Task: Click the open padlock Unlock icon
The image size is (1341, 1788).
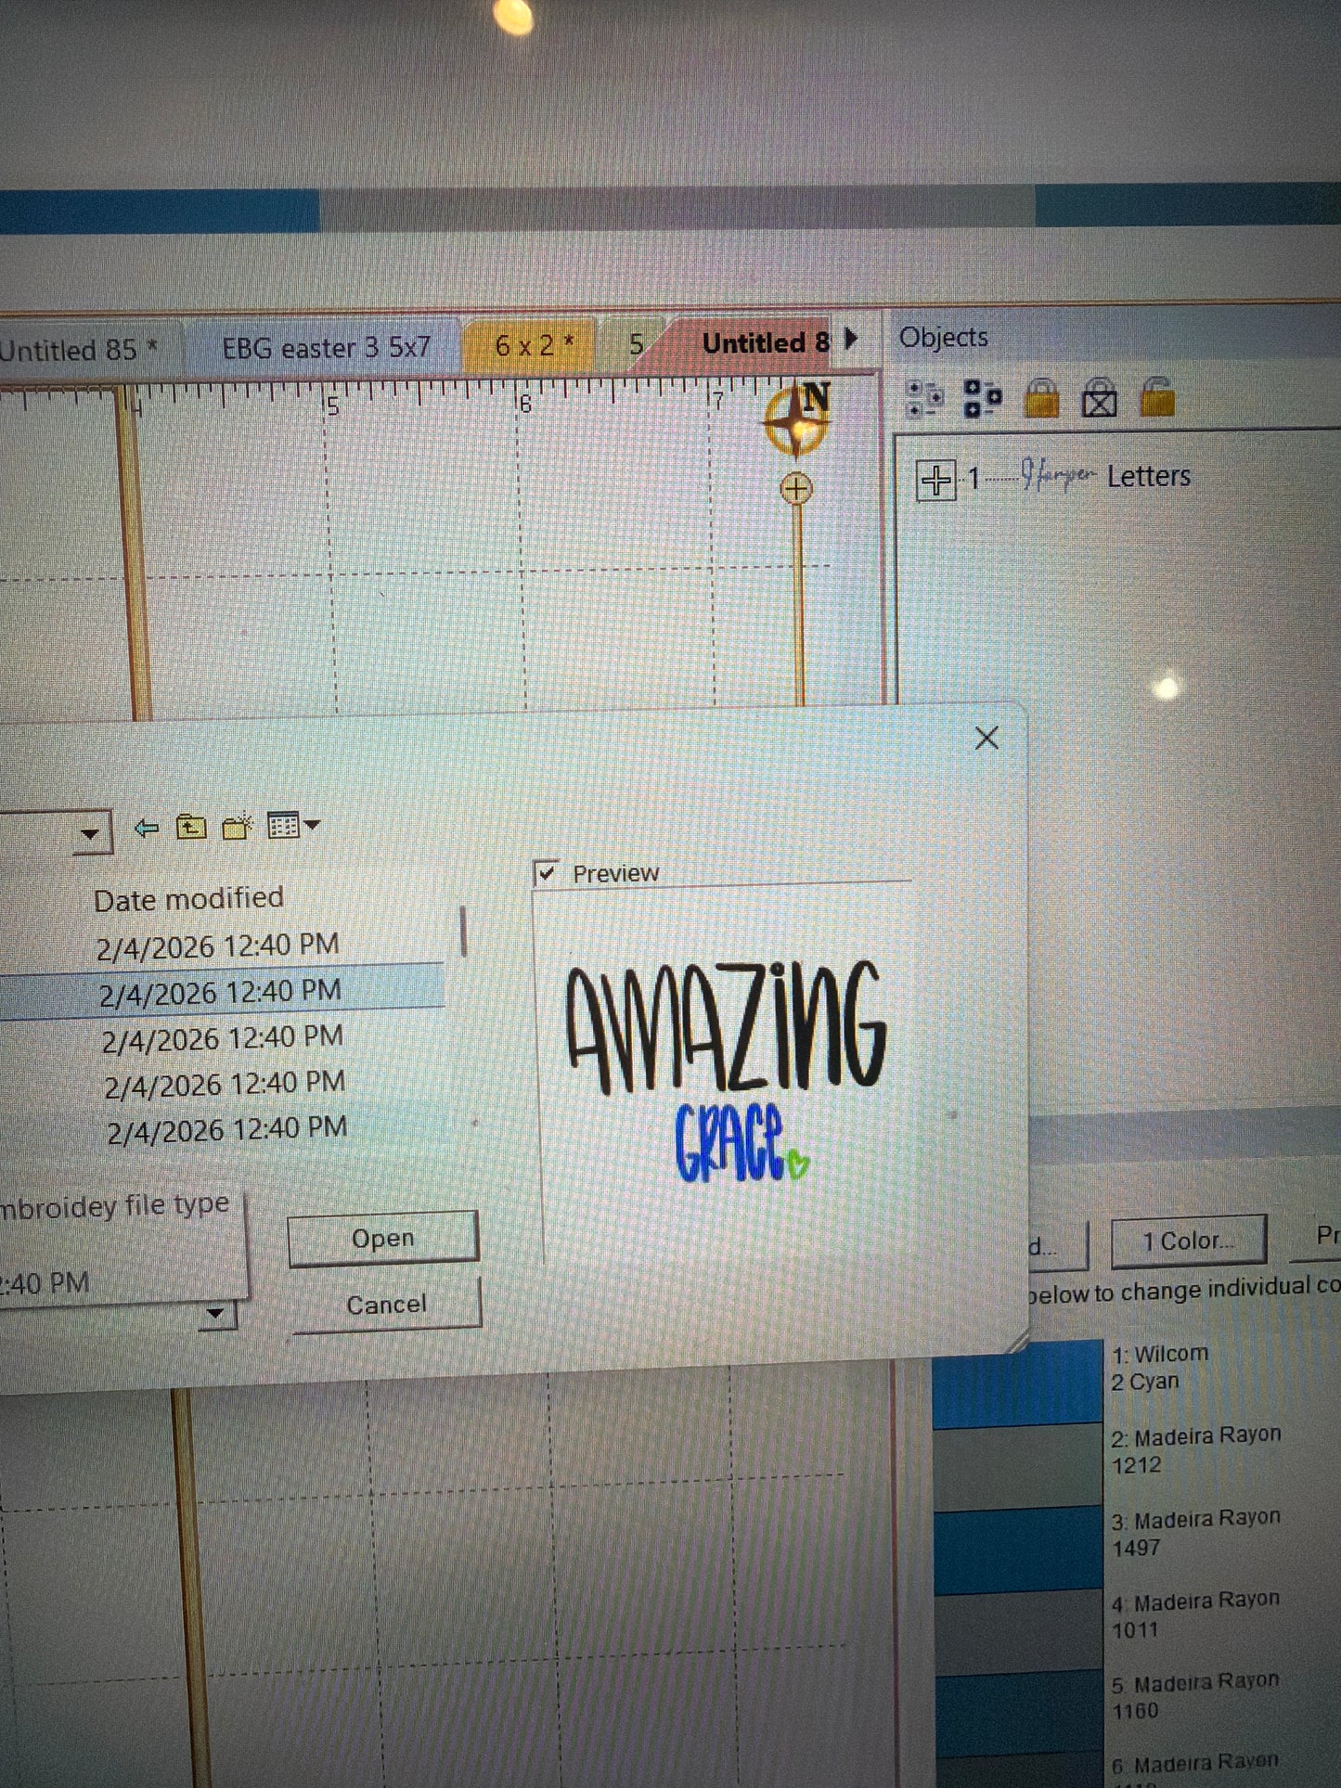Action: point(1157,397)
